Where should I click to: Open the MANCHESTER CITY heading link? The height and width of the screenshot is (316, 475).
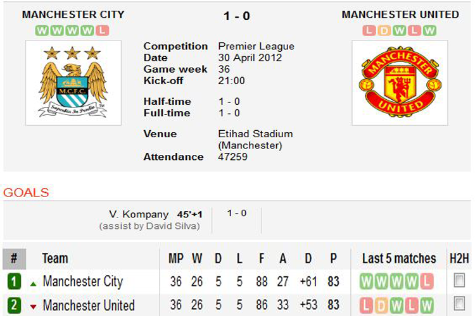coord(73,15)
